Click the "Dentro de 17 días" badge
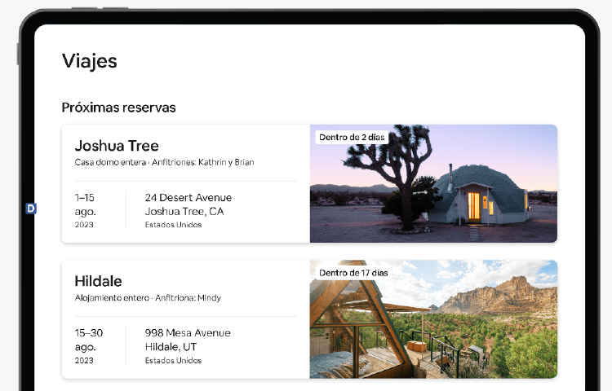The height and width of the screenshot is (391, 612). click(x=353, y=273)
